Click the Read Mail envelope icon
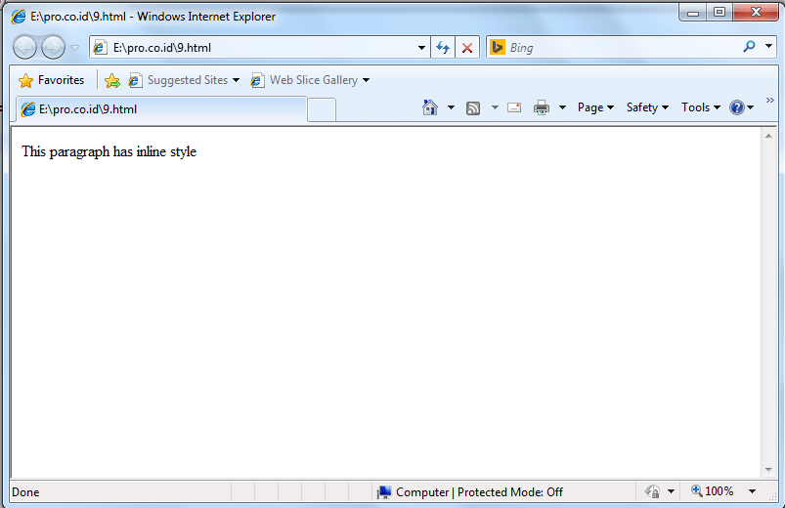Screen dimensions: 785x508 pos(514,107)
